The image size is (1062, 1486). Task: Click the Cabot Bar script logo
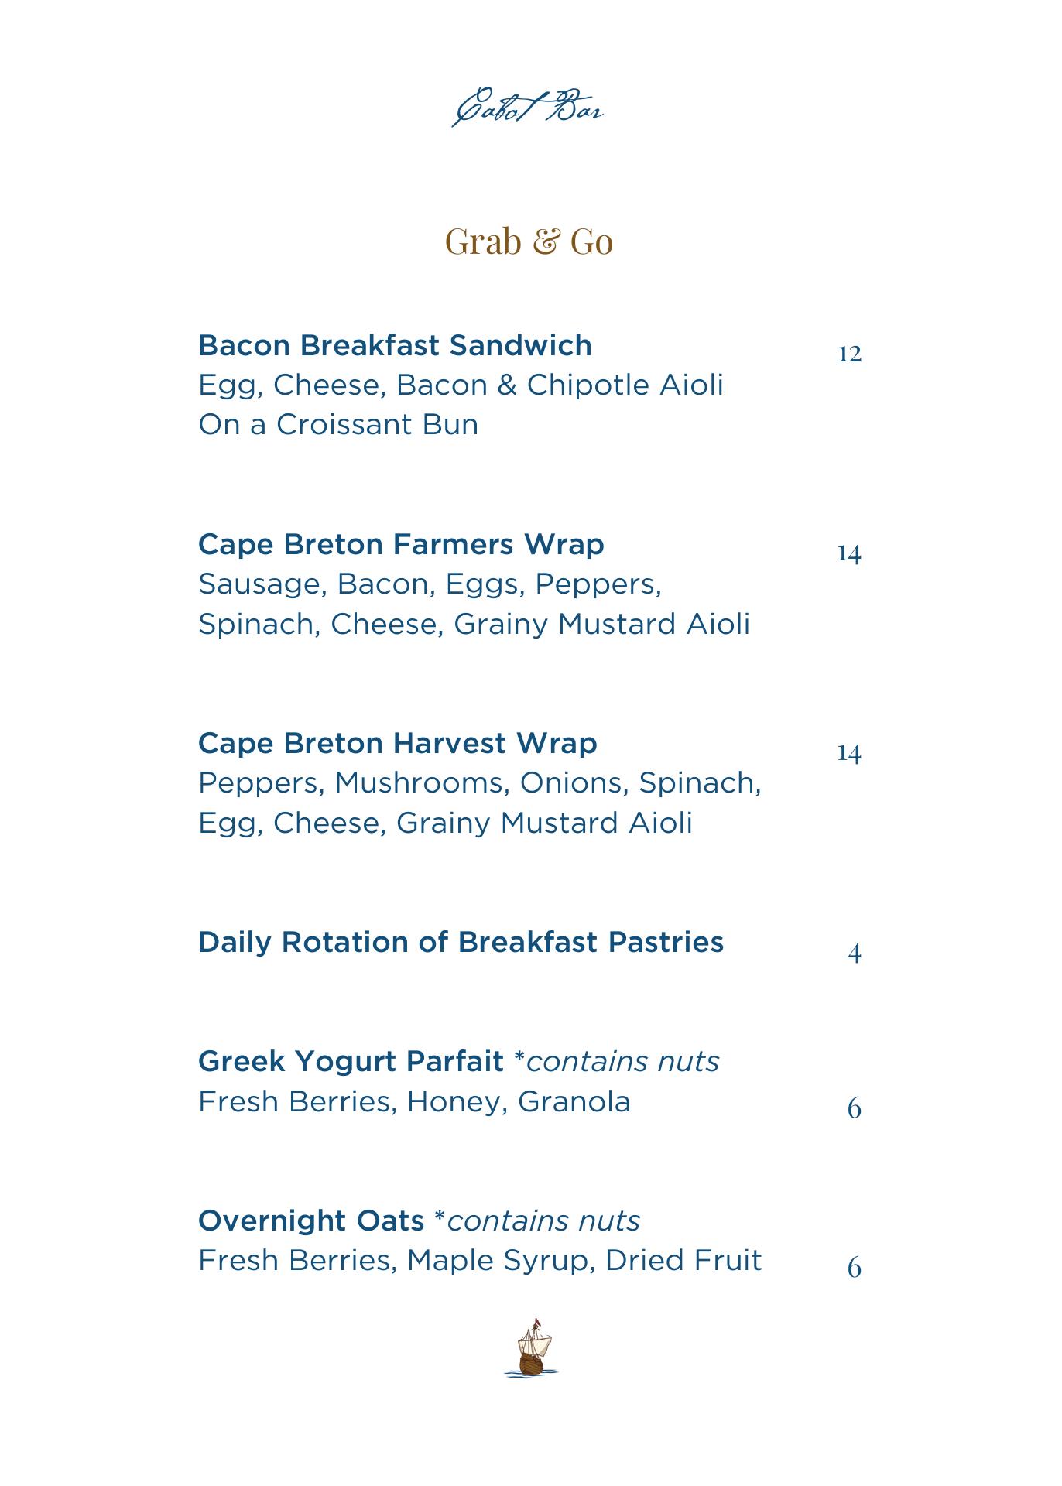529,108
